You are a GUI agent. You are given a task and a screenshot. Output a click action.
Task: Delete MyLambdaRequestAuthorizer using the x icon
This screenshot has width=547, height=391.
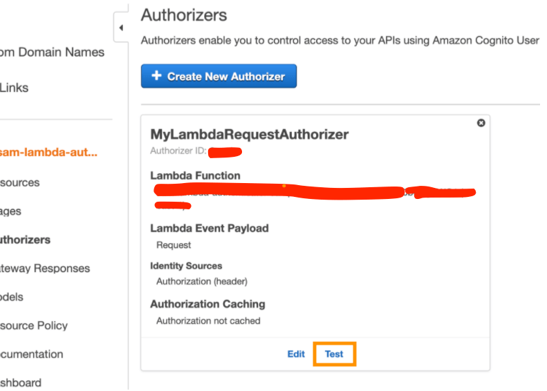click(x=481, y=123)
